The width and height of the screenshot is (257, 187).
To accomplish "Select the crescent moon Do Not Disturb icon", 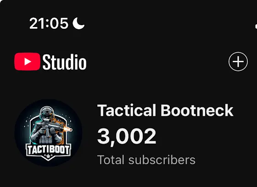I will pyautogui.click(x=78, y=23).
